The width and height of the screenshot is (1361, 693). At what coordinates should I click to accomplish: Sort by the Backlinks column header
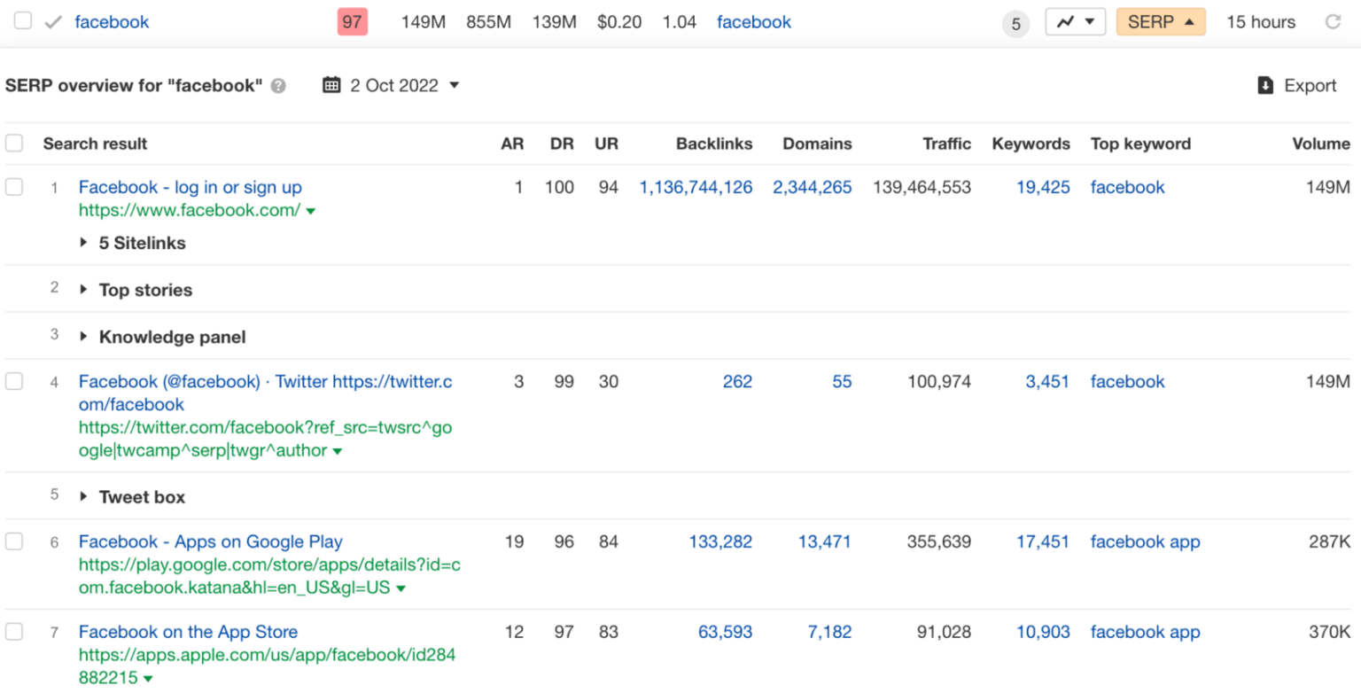[713, 144]
